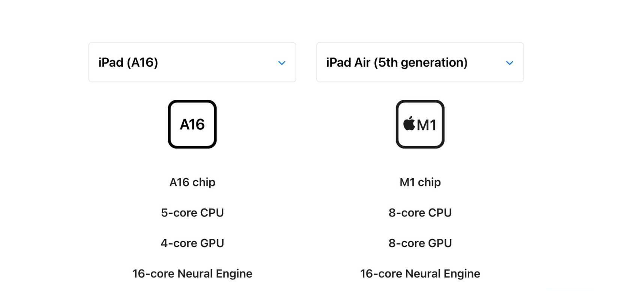Click the 8-core CPU spec entry
This screenshot has width=619, height=291.
420,213
